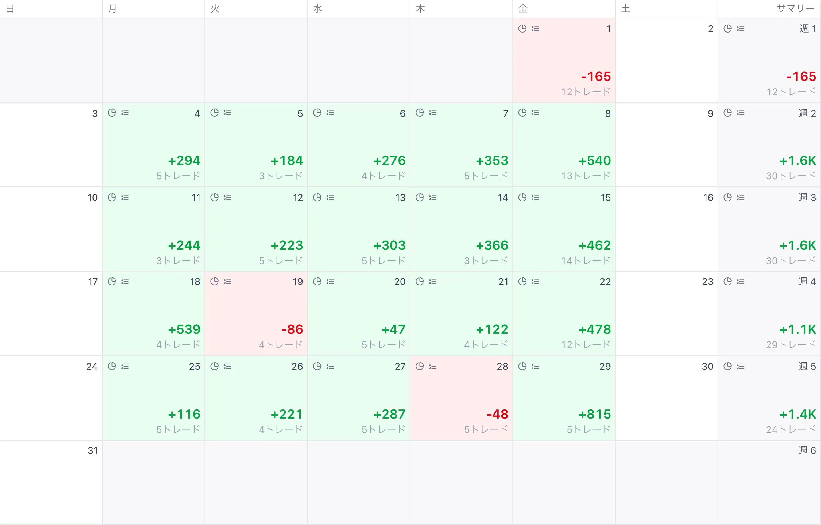This screenshot has height=525, width=821.
Task: Open the pie chart icon for 週 2 summary
Action: tap(727, 113)
